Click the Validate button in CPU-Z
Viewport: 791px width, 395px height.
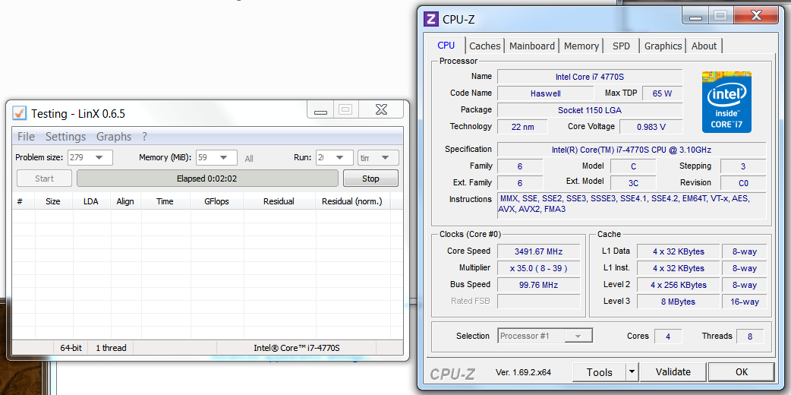673,371
